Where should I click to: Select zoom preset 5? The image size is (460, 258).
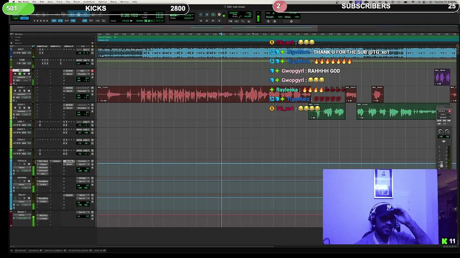coord(47,21)
